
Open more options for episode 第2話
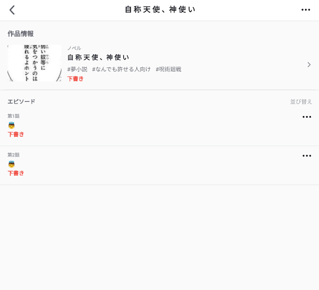click(x=307, y=156)
